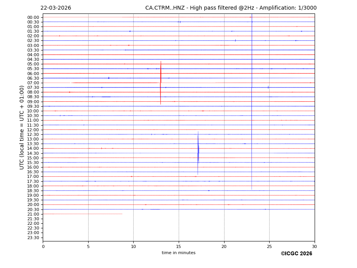The width and height of the screenshot is (357, 268).
Task: Click the x-axis tick labeled 30
Action: point(314,246)
